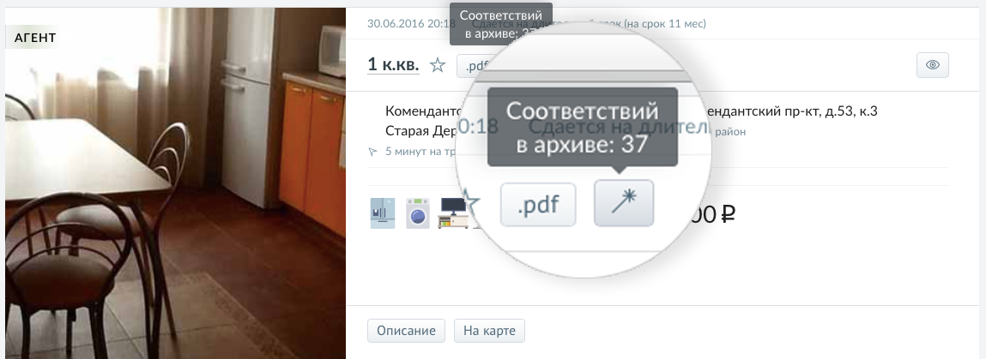The height and width of the screenshot is (359, 986).
Task: Click the location arrow icon by 5 минут
Action: [372, 152]
